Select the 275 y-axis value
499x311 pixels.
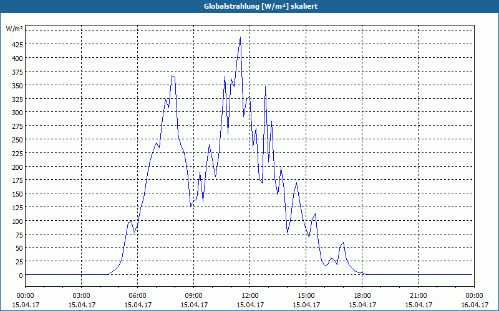pos(17,126)
